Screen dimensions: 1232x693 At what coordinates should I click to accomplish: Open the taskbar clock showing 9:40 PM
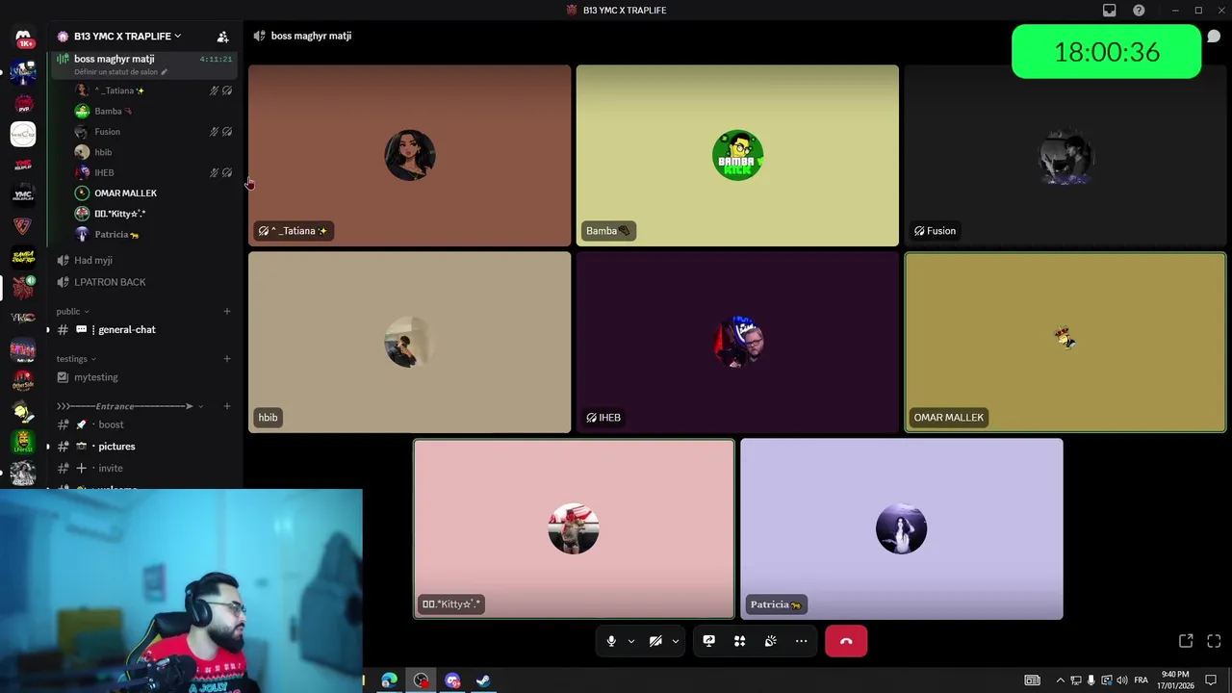[1174, 680]
